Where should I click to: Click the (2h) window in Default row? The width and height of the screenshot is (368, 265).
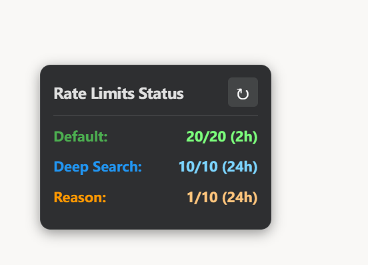pyautogui.click(x=244, y=136)
